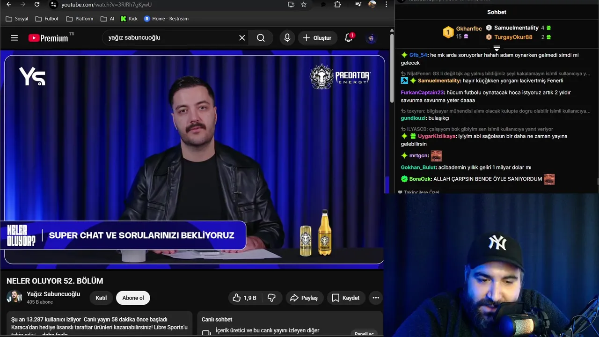Expand the description with daha fazla
Viewport: 599px width, 337px height.
[55, 334]
